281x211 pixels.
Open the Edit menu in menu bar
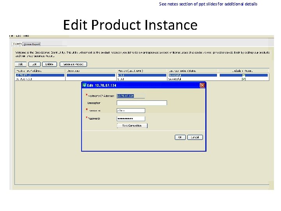coord(18,36)
